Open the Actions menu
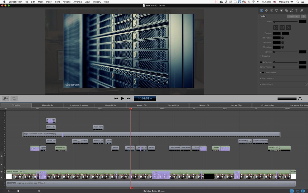 point(66,2)
